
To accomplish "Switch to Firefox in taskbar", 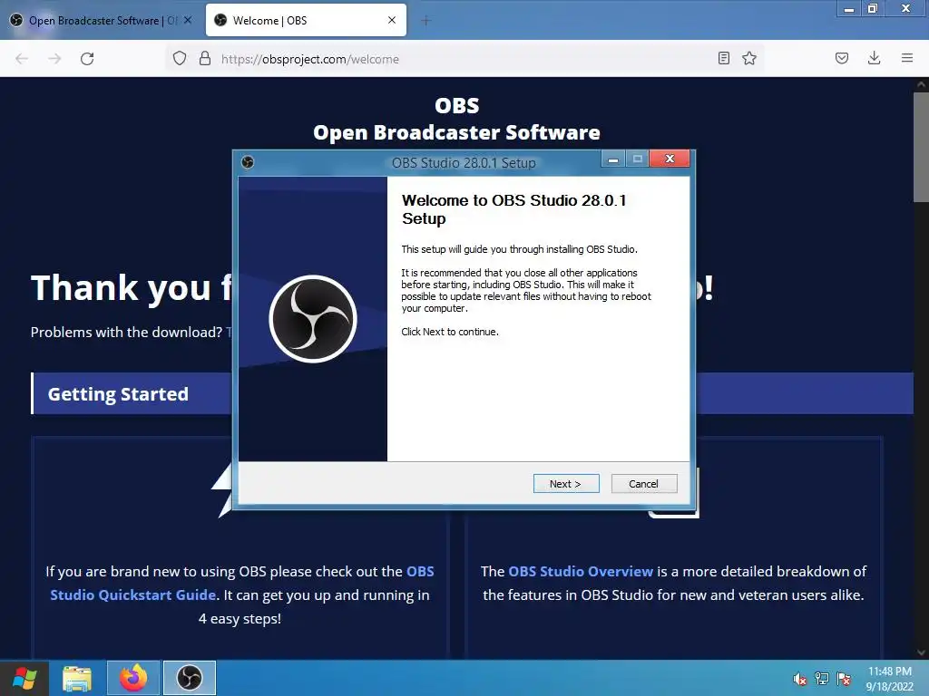I will 133,678.
